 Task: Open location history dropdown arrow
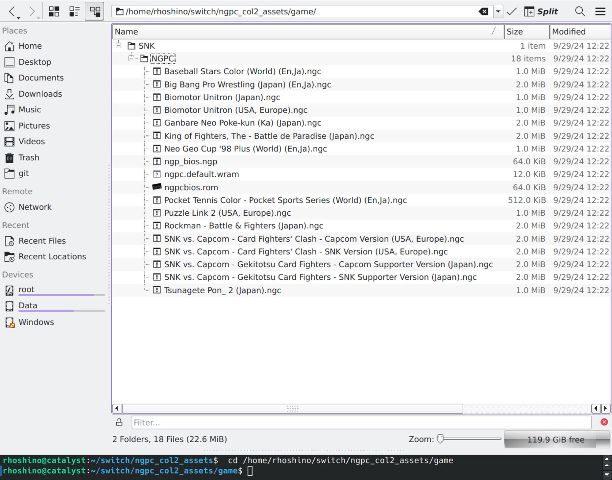tap(498, 12)
